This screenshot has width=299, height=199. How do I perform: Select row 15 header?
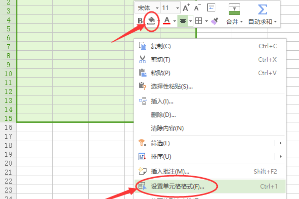tap(8, 118)
